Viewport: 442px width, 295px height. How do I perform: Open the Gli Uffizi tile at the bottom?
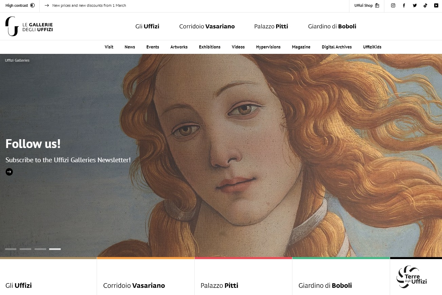pyautogui.click(x=49, y=276)
